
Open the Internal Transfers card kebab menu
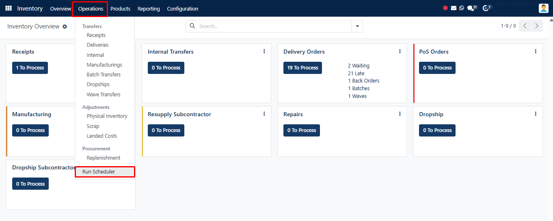tap(264, 52)
